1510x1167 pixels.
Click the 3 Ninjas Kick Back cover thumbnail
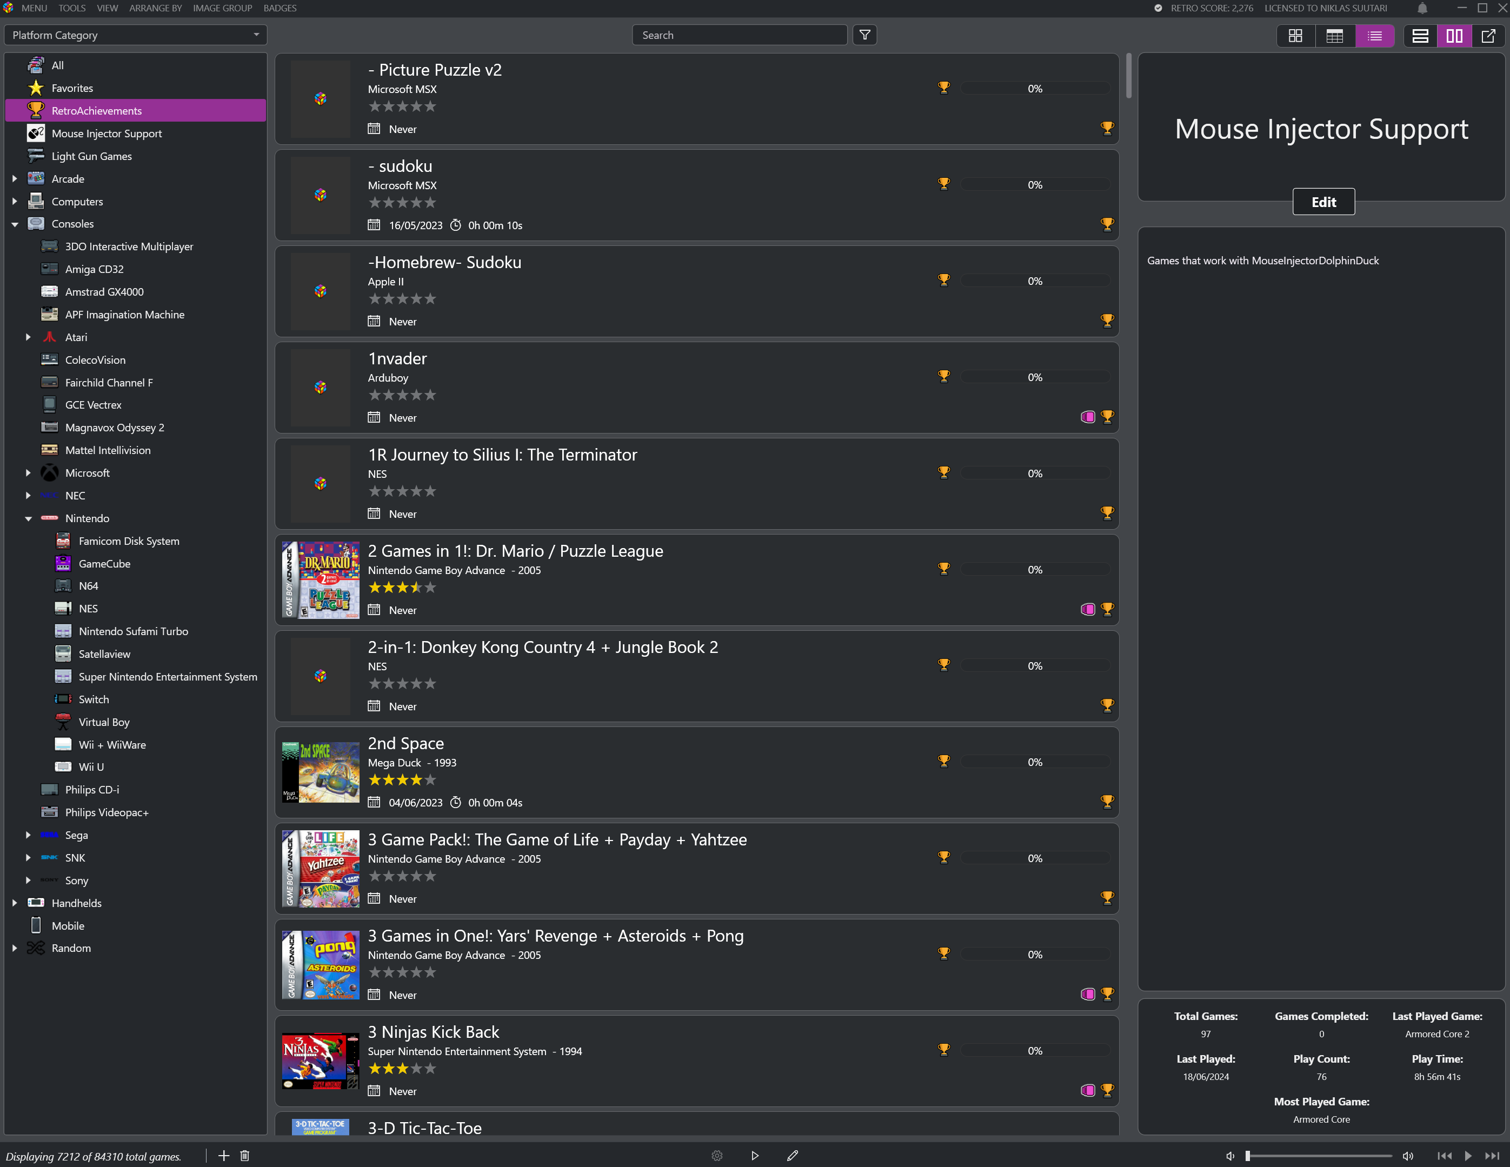click(321, 1061)
